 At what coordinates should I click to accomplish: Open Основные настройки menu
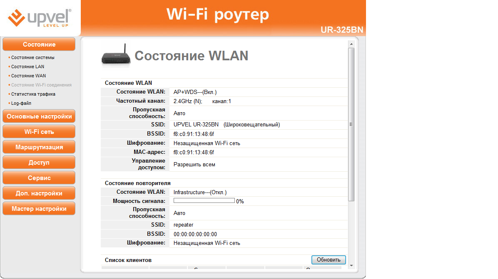39,116
